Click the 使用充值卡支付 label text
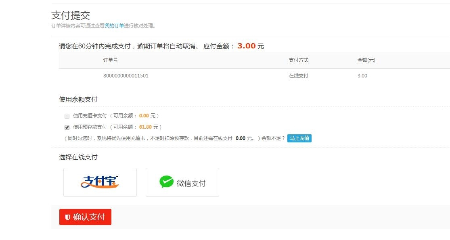The width and height of the screenshot is (450, 240). coord(90,116)
